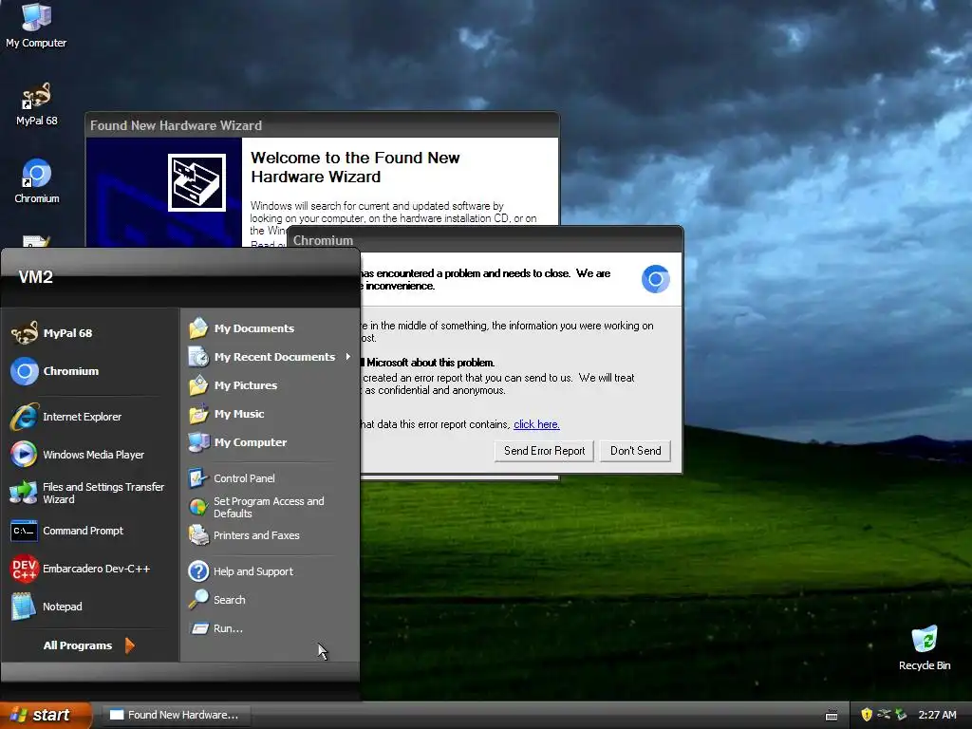Click the keyboard icon in taskbar
Viewport: 972px width, 729px height.
click(x=832, y=716)
